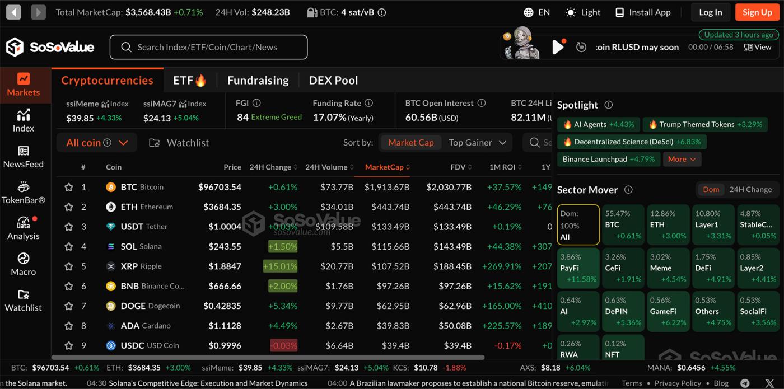This screenshot has height=389, width=784.
Task: Show Sector Mover info icon
Action: pyautogui.click(x=628, y=190)
